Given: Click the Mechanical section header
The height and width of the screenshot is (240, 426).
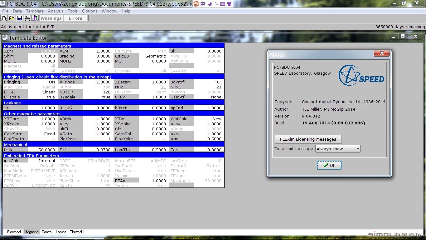Looking at the screenshot, I should (x=114, y=144).
